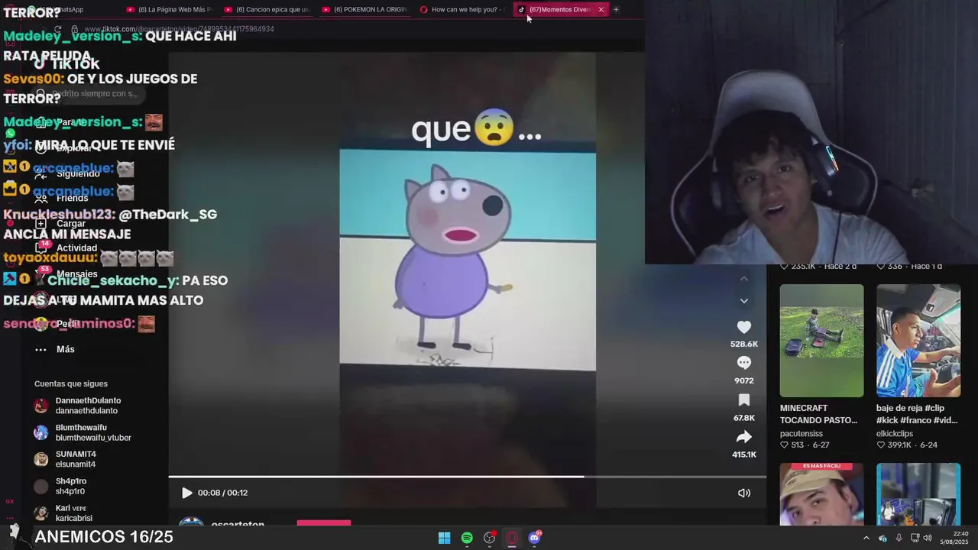
Task: Open Discord from the taskbar
Action: (x=535, y=538)
